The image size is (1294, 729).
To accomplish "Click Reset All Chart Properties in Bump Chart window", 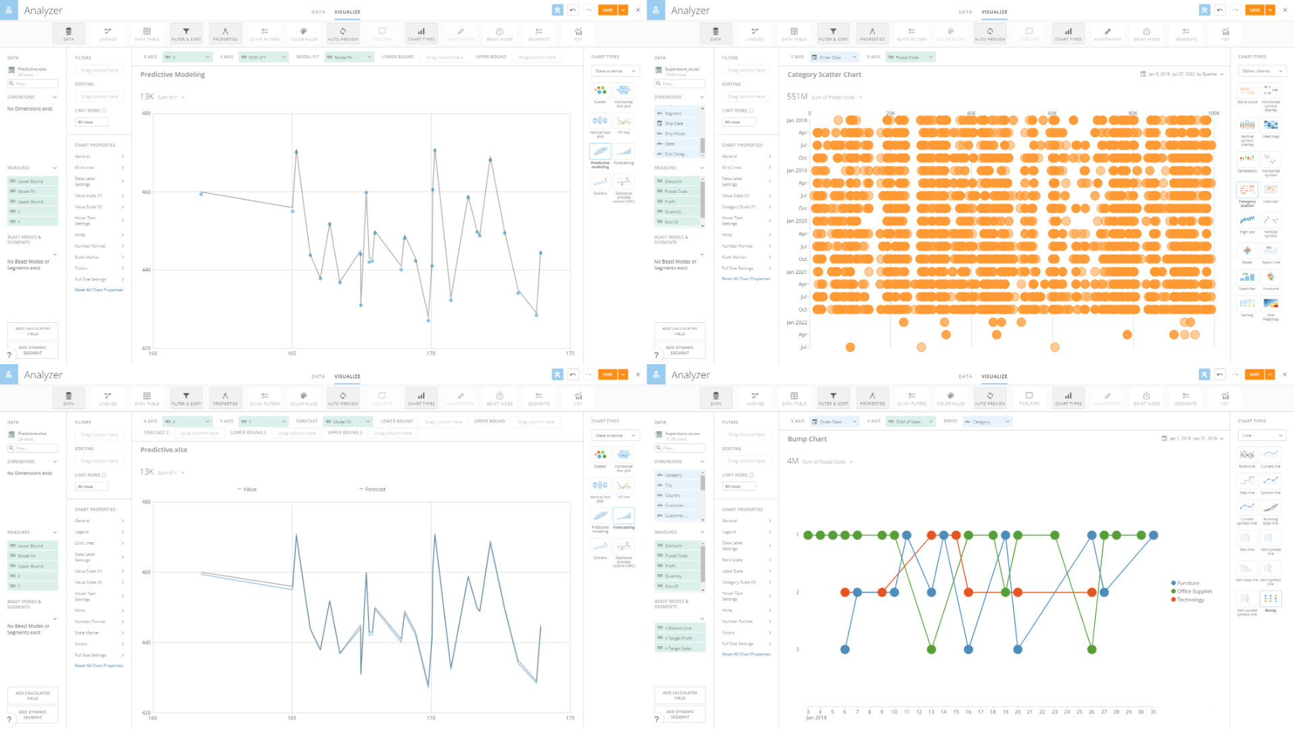I will [745, 654].
